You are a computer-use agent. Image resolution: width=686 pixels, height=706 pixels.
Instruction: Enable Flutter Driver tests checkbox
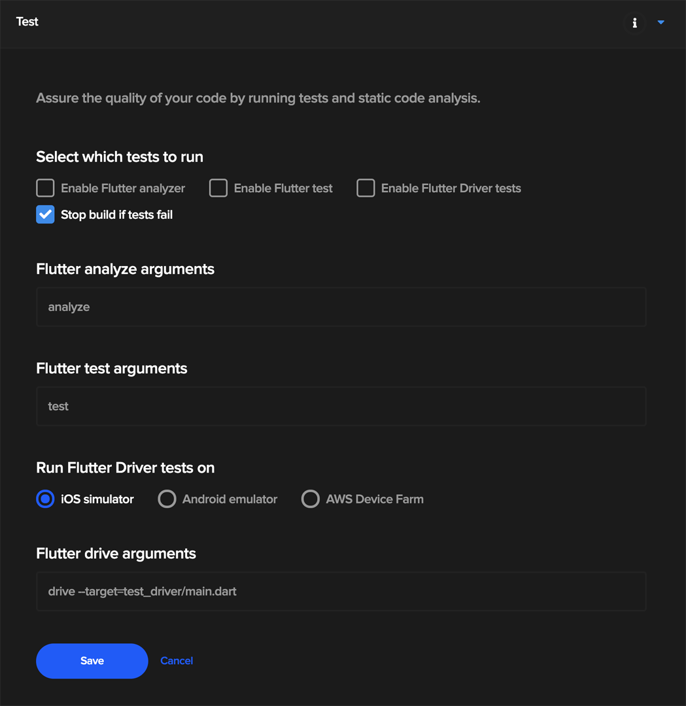click(366, 188)
